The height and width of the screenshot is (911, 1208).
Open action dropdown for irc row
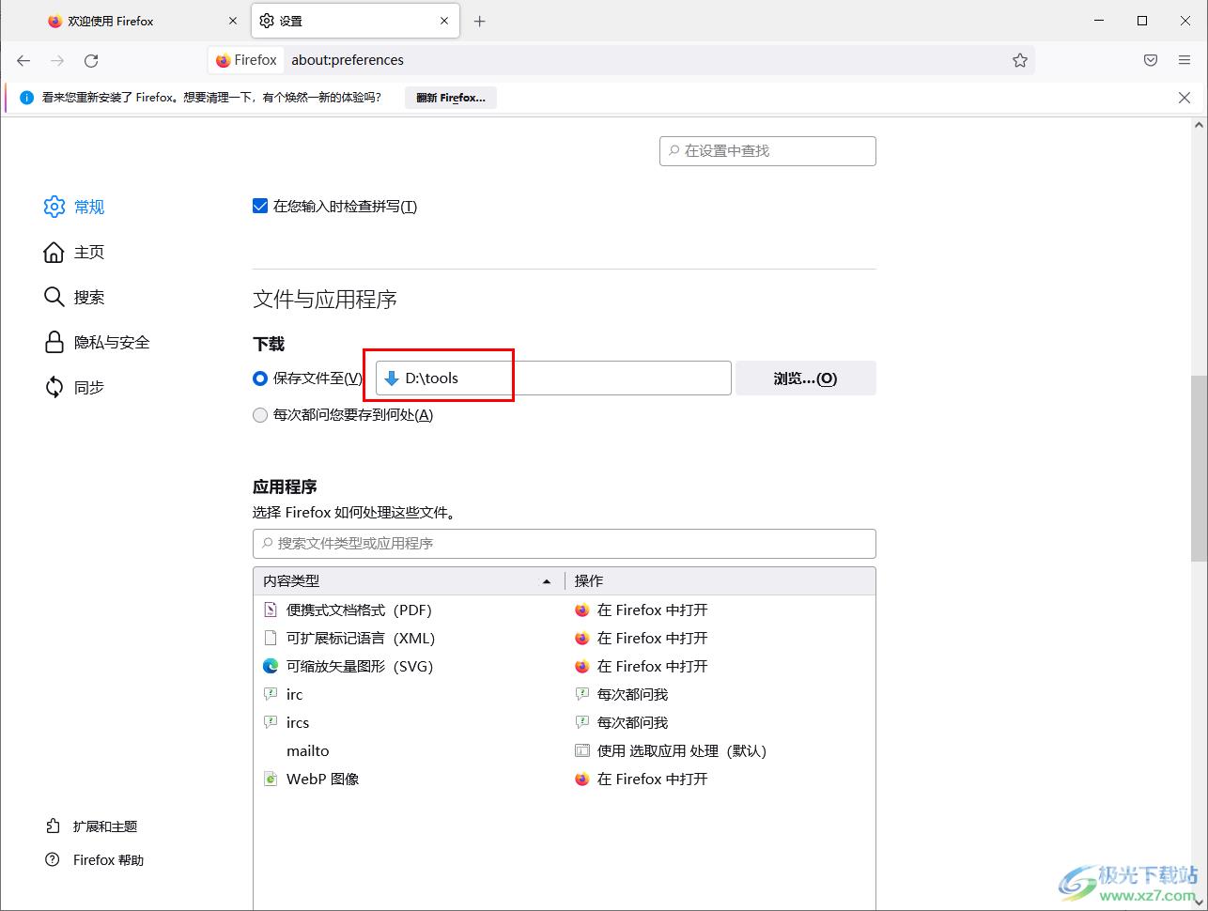tap(720, 695)
